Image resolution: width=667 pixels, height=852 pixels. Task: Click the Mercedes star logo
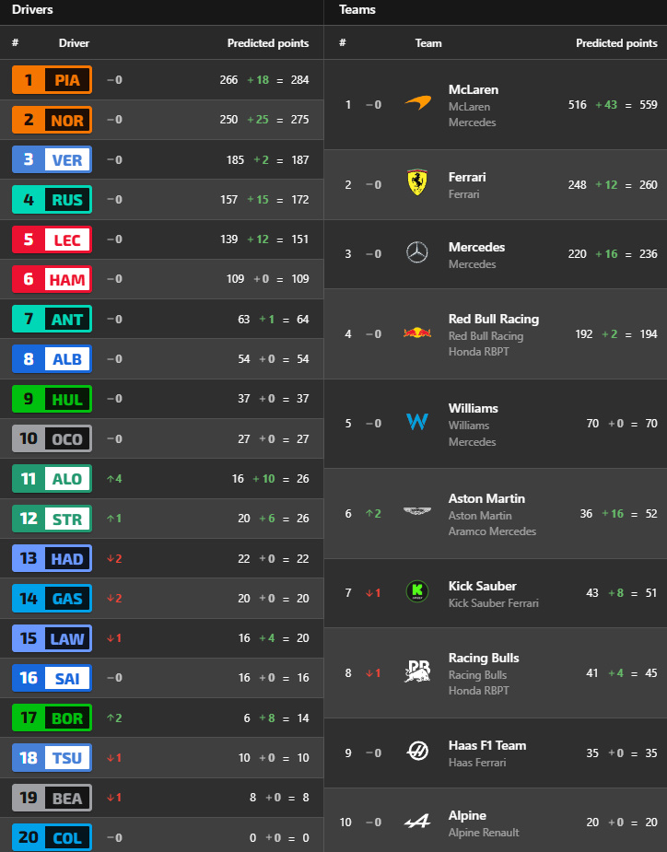(417, 252)
